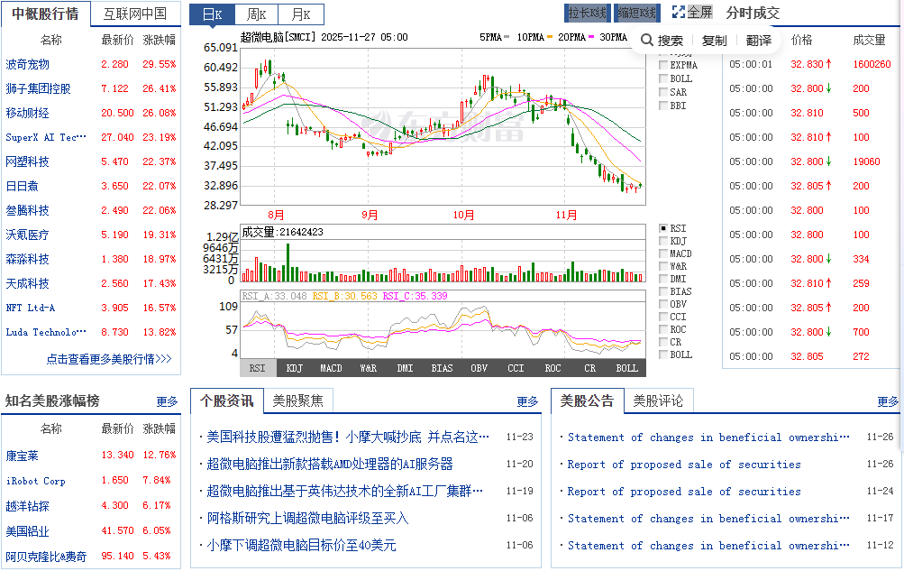Image resolution: width=904 pixels, height=571 pixels.
Task: Open the 互联网中国 tab
Action: point(135,14)
